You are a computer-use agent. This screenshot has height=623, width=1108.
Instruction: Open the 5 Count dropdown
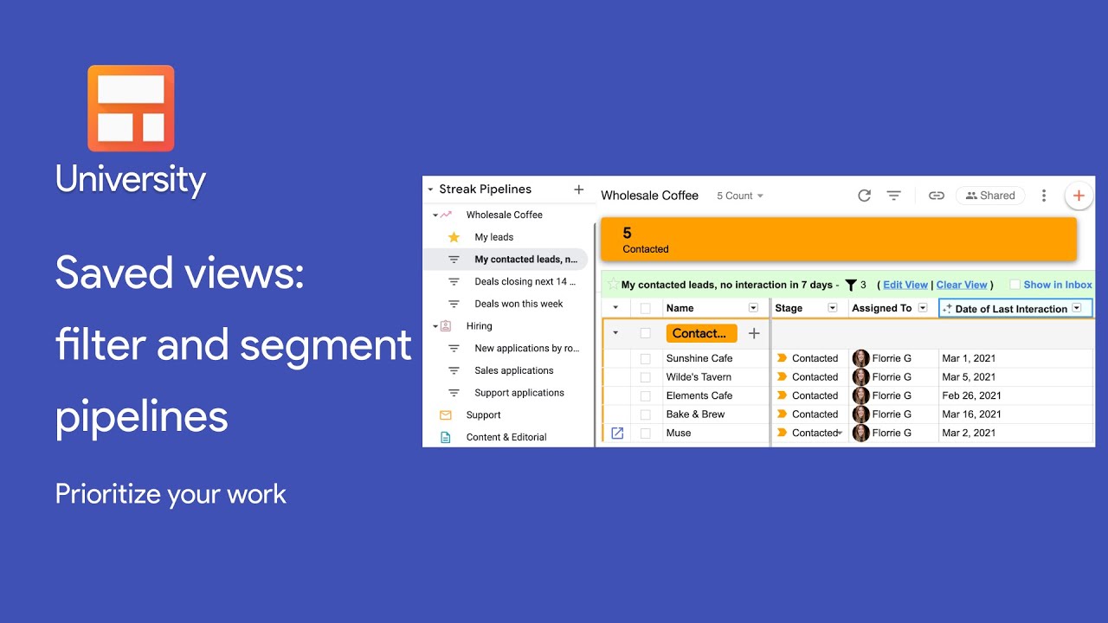tap(740, 196)
